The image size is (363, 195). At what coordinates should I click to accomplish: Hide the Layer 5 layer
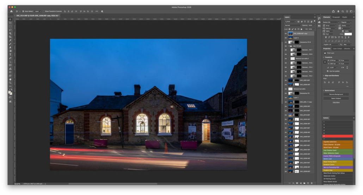(286, 38)
